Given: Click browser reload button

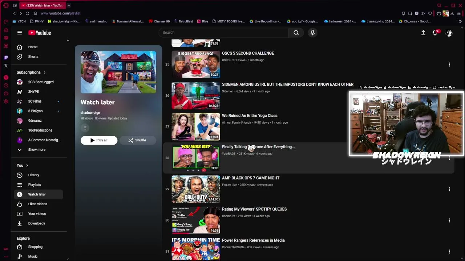Looking at the screenshot, I should [27, 13].
